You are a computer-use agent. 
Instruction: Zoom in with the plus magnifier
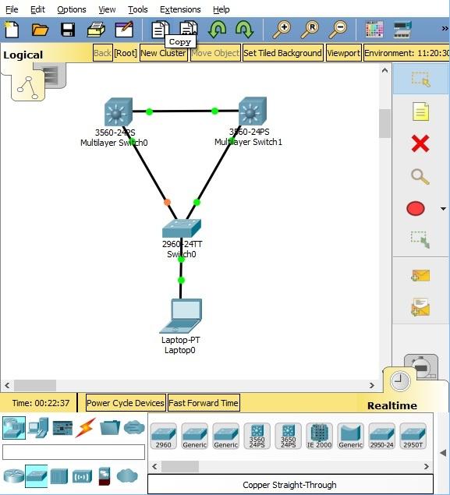(x=282, y=30)
